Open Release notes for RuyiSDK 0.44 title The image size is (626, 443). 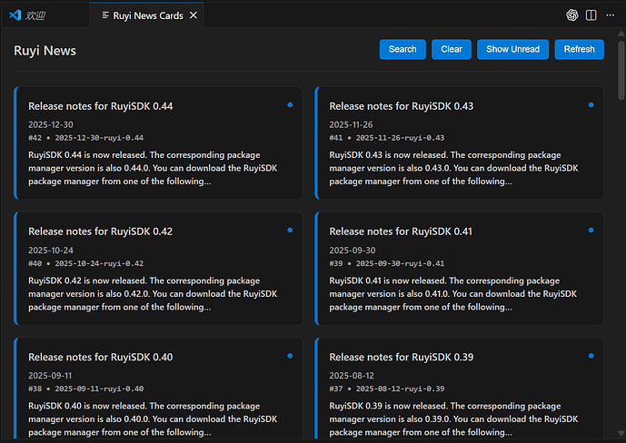click(100, 106)
